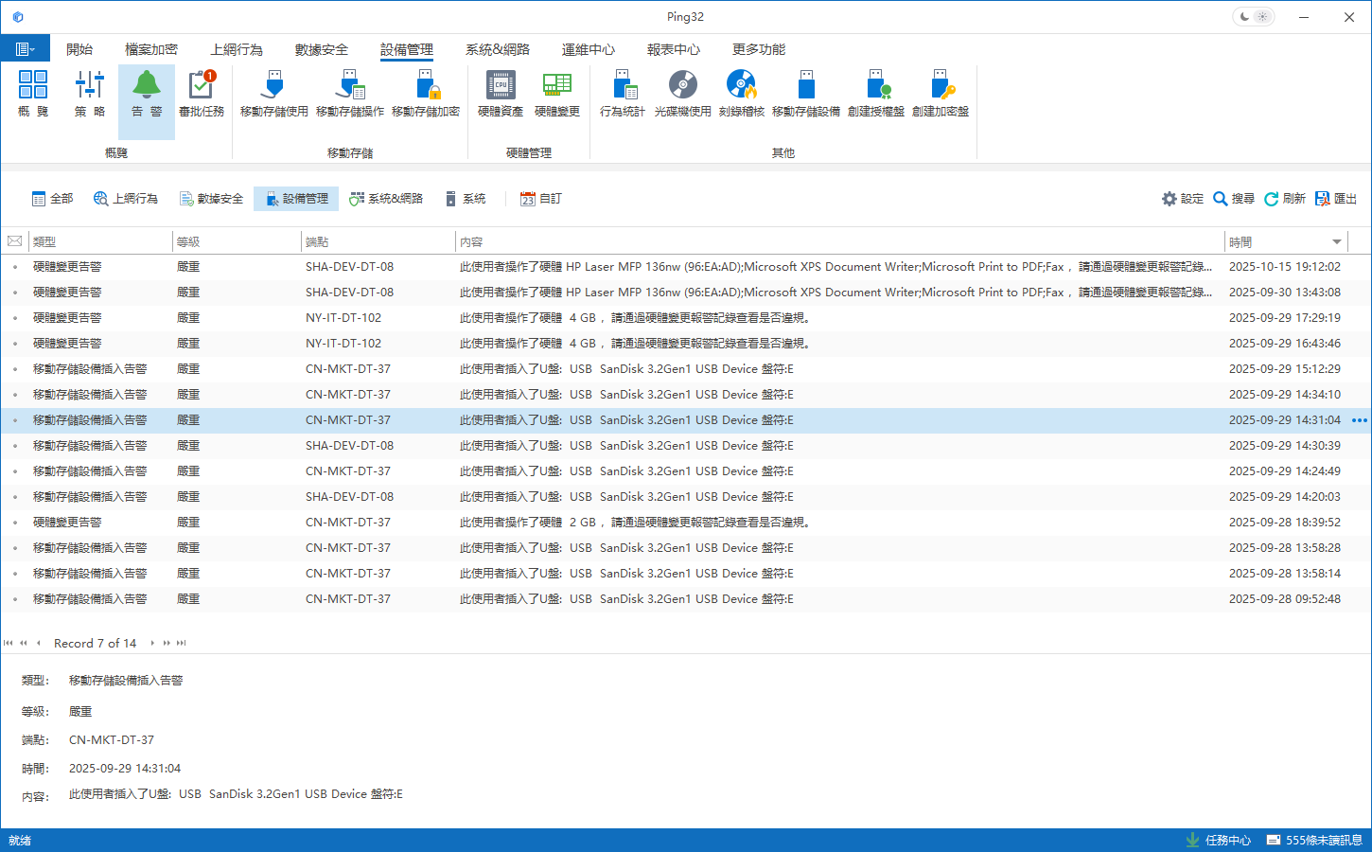Open 刻錄稽核 burn audit icon
This screenshot has height=852, width=1372.
(741, 94)
